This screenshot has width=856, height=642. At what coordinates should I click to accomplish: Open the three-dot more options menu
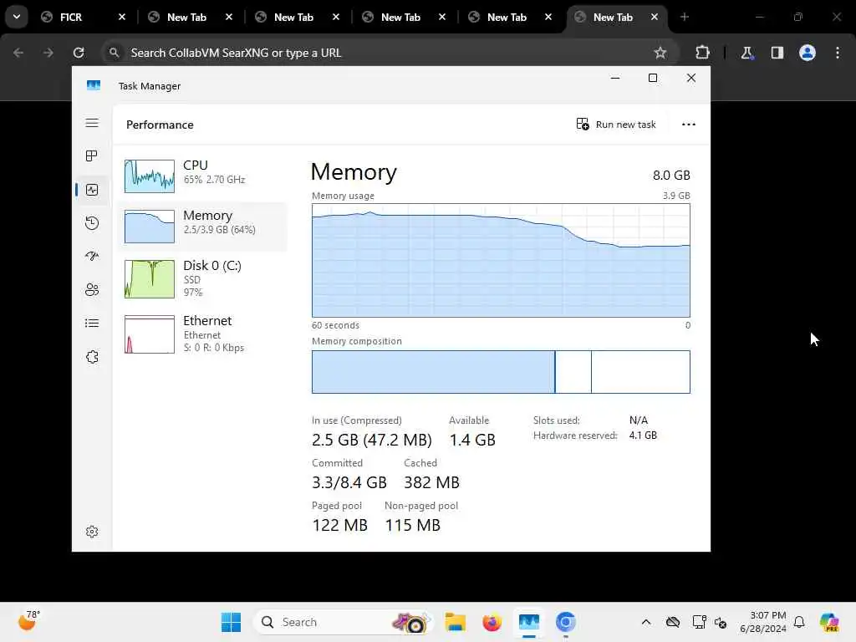(688, 125)
